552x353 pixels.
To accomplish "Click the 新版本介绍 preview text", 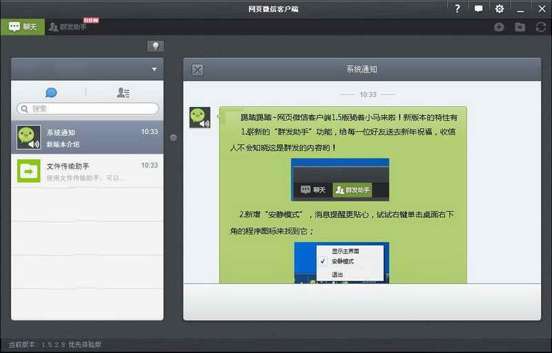I will pyautogui.click(x=63, y=144).
